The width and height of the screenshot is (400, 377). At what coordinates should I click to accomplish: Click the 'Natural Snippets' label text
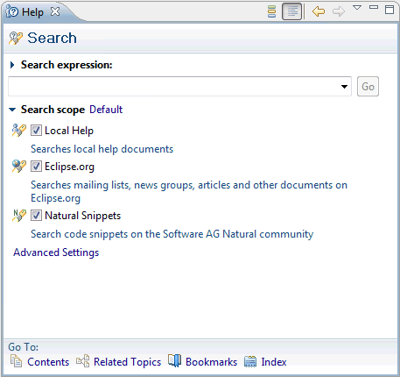point(83,216)
